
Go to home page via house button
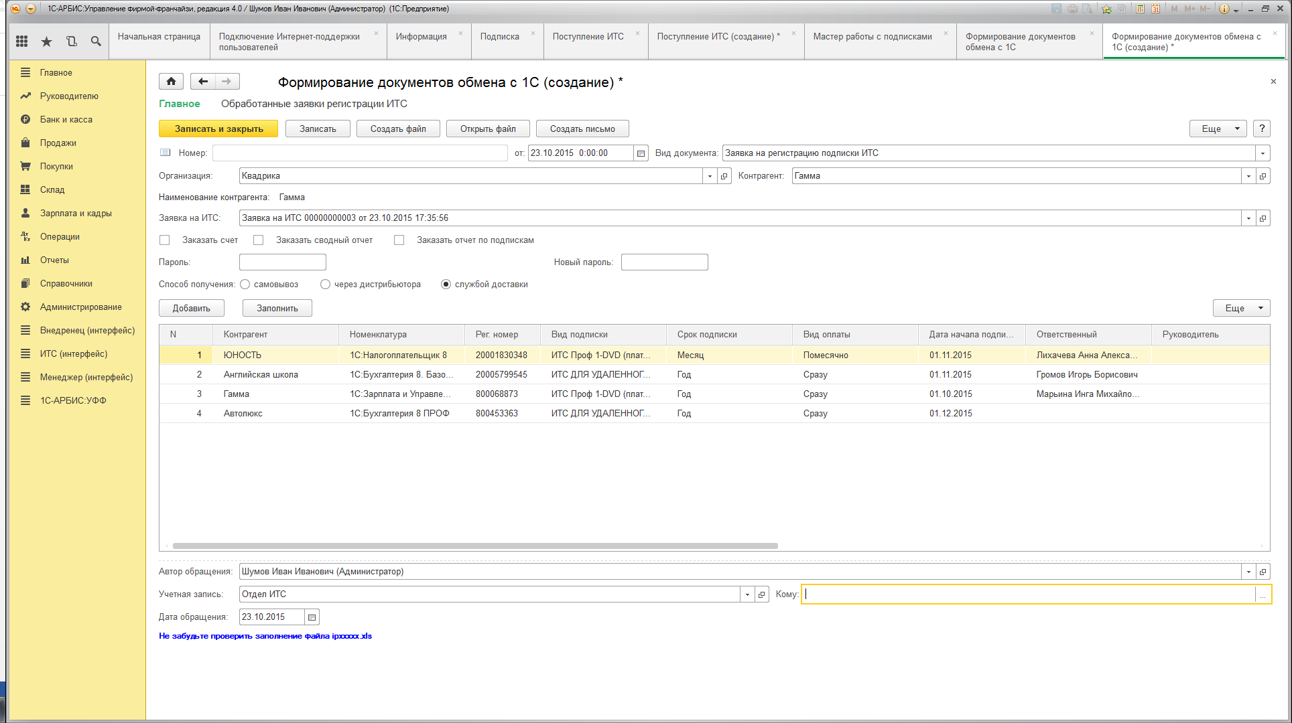(x=171, y=81)
